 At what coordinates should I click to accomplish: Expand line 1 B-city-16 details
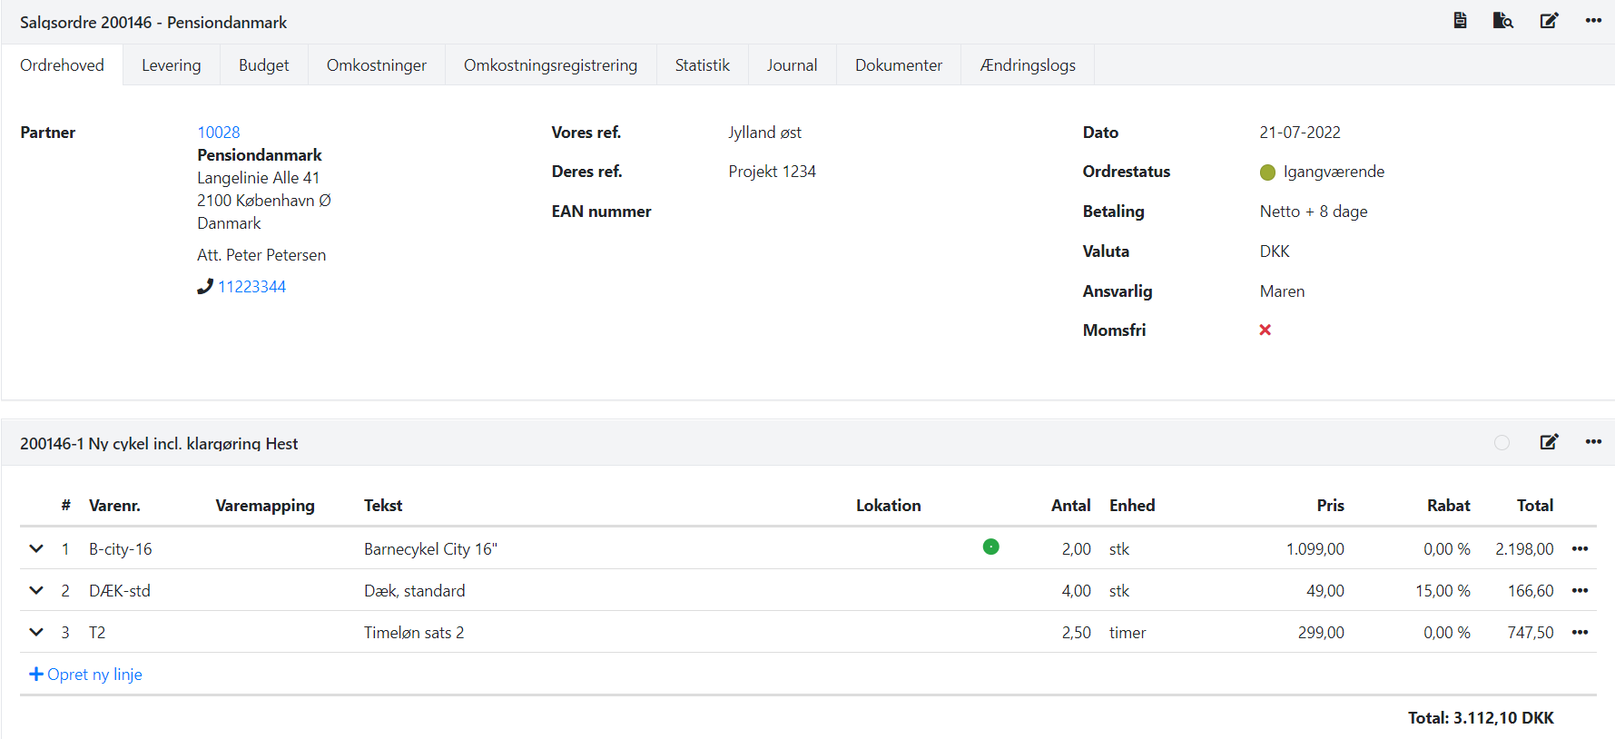[x=36, y=548]
